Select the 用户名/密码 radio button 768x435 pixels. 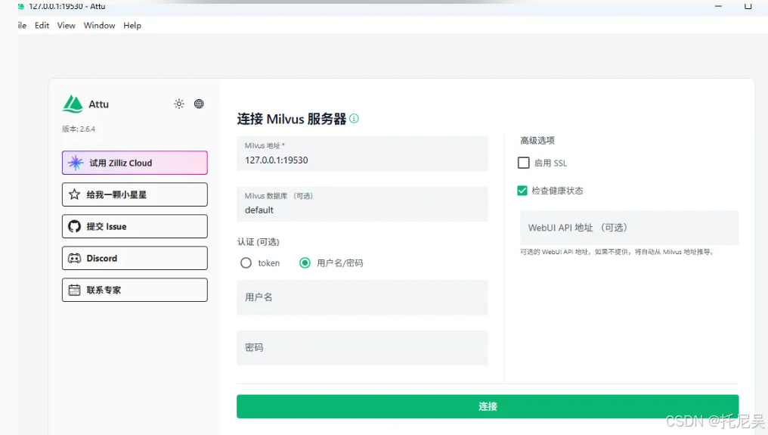tap(305, 263)
